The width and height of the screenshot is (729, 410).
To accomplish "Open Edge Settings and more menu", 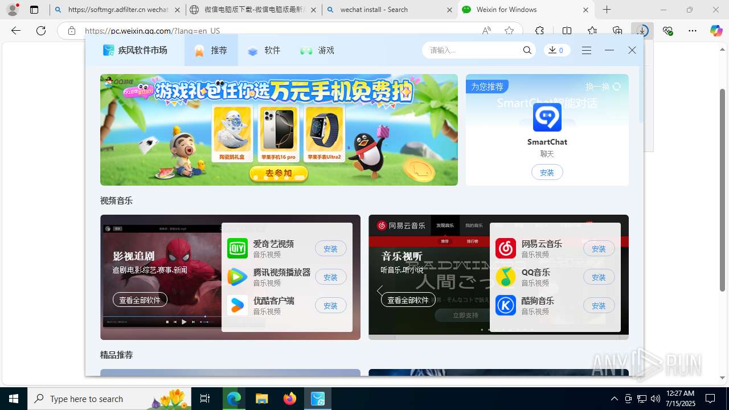I will (693, 31).
